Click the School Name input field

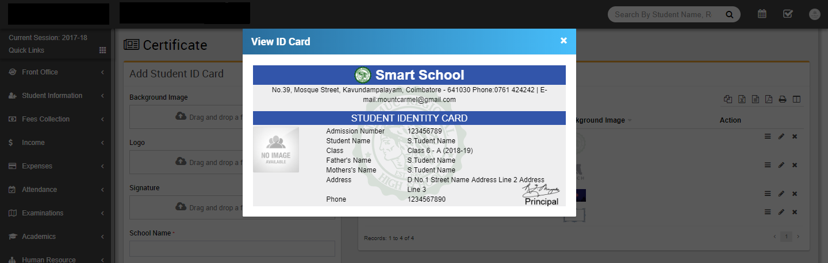pos(232,249)
